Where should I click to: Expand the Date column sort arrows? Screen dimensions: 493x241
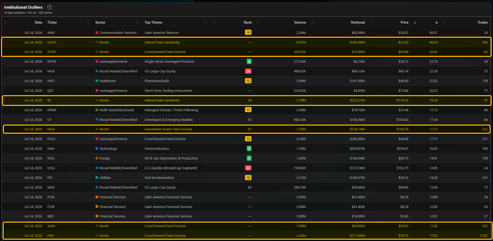[x=6, y=22]
